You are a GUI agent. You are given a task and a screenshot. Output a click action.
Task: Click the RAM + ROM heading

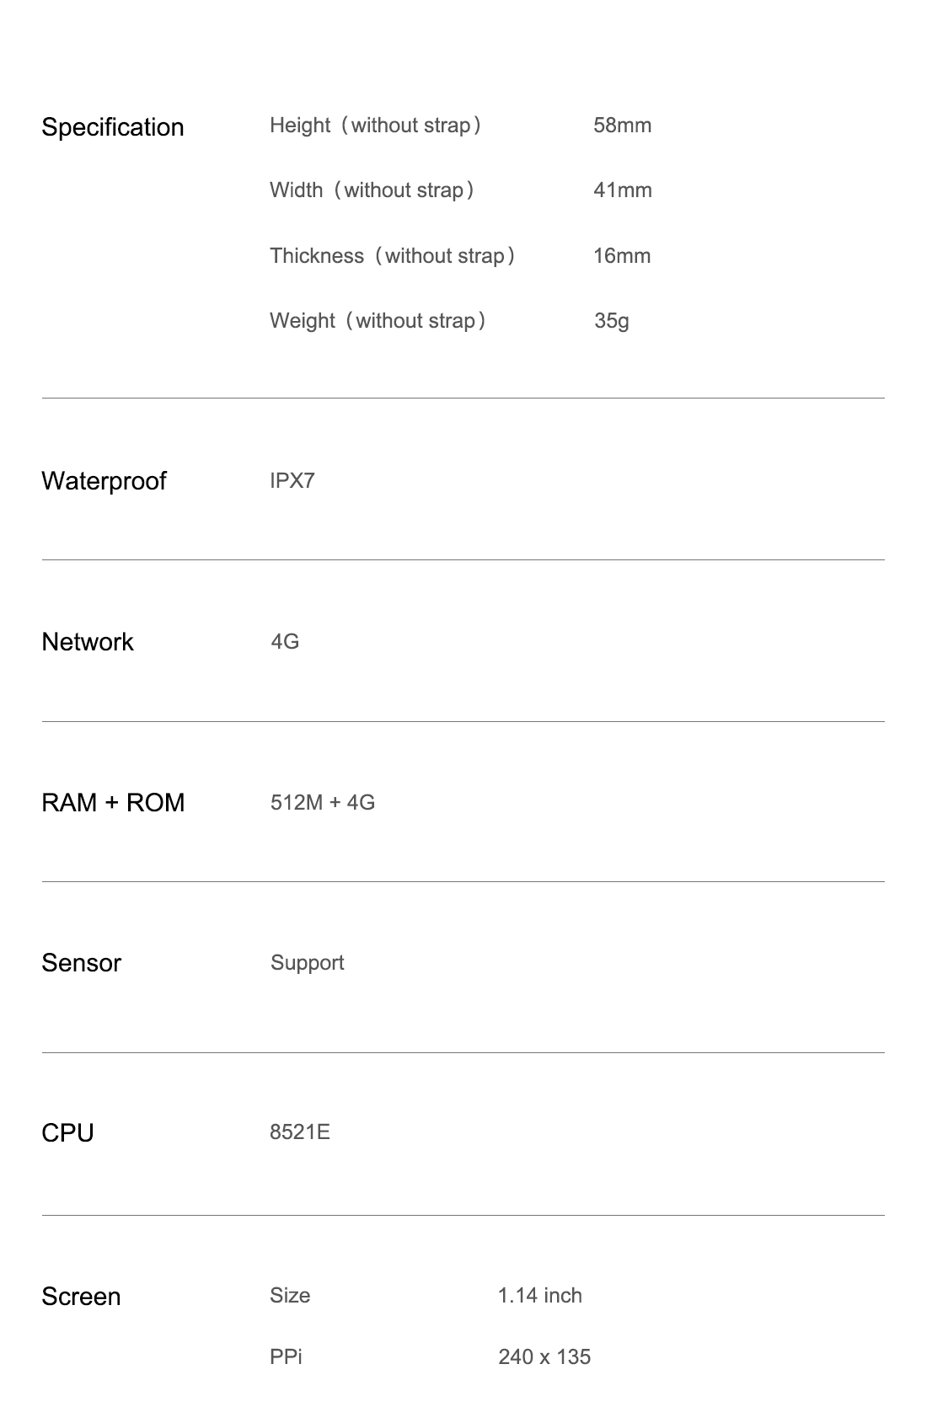(x=113, y=803)
